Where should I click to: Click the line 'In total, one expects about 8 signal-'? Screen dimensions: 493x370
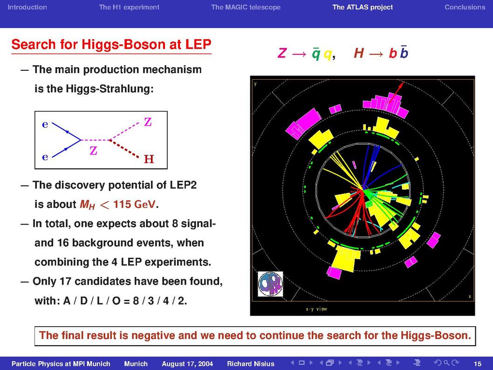124,224
